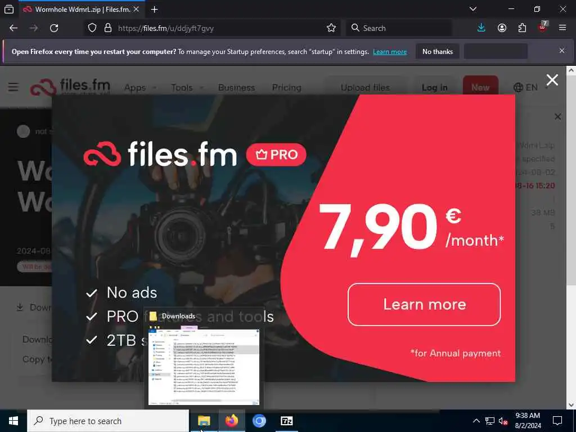The width and height of the screenshot is (576, 432).
Task: Open the tracking protection shield icon
Action: point(92,28)
